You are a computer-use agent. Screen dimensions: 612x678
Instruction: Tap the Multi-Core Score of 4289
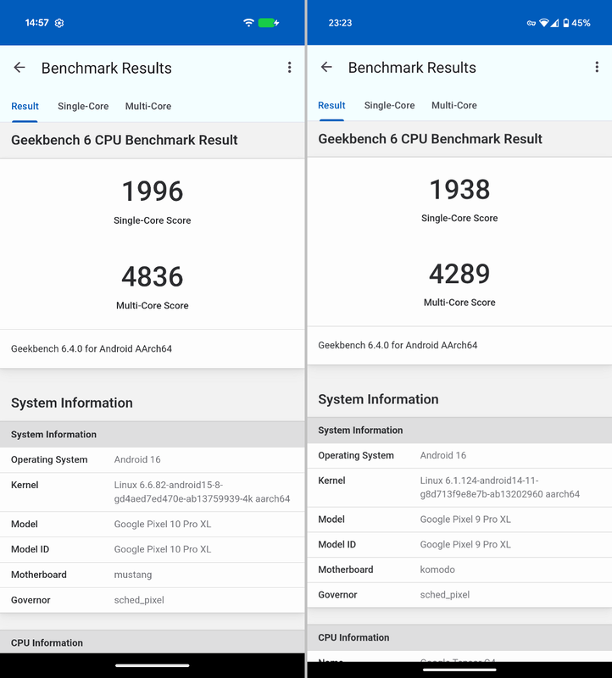coord(459,275)
